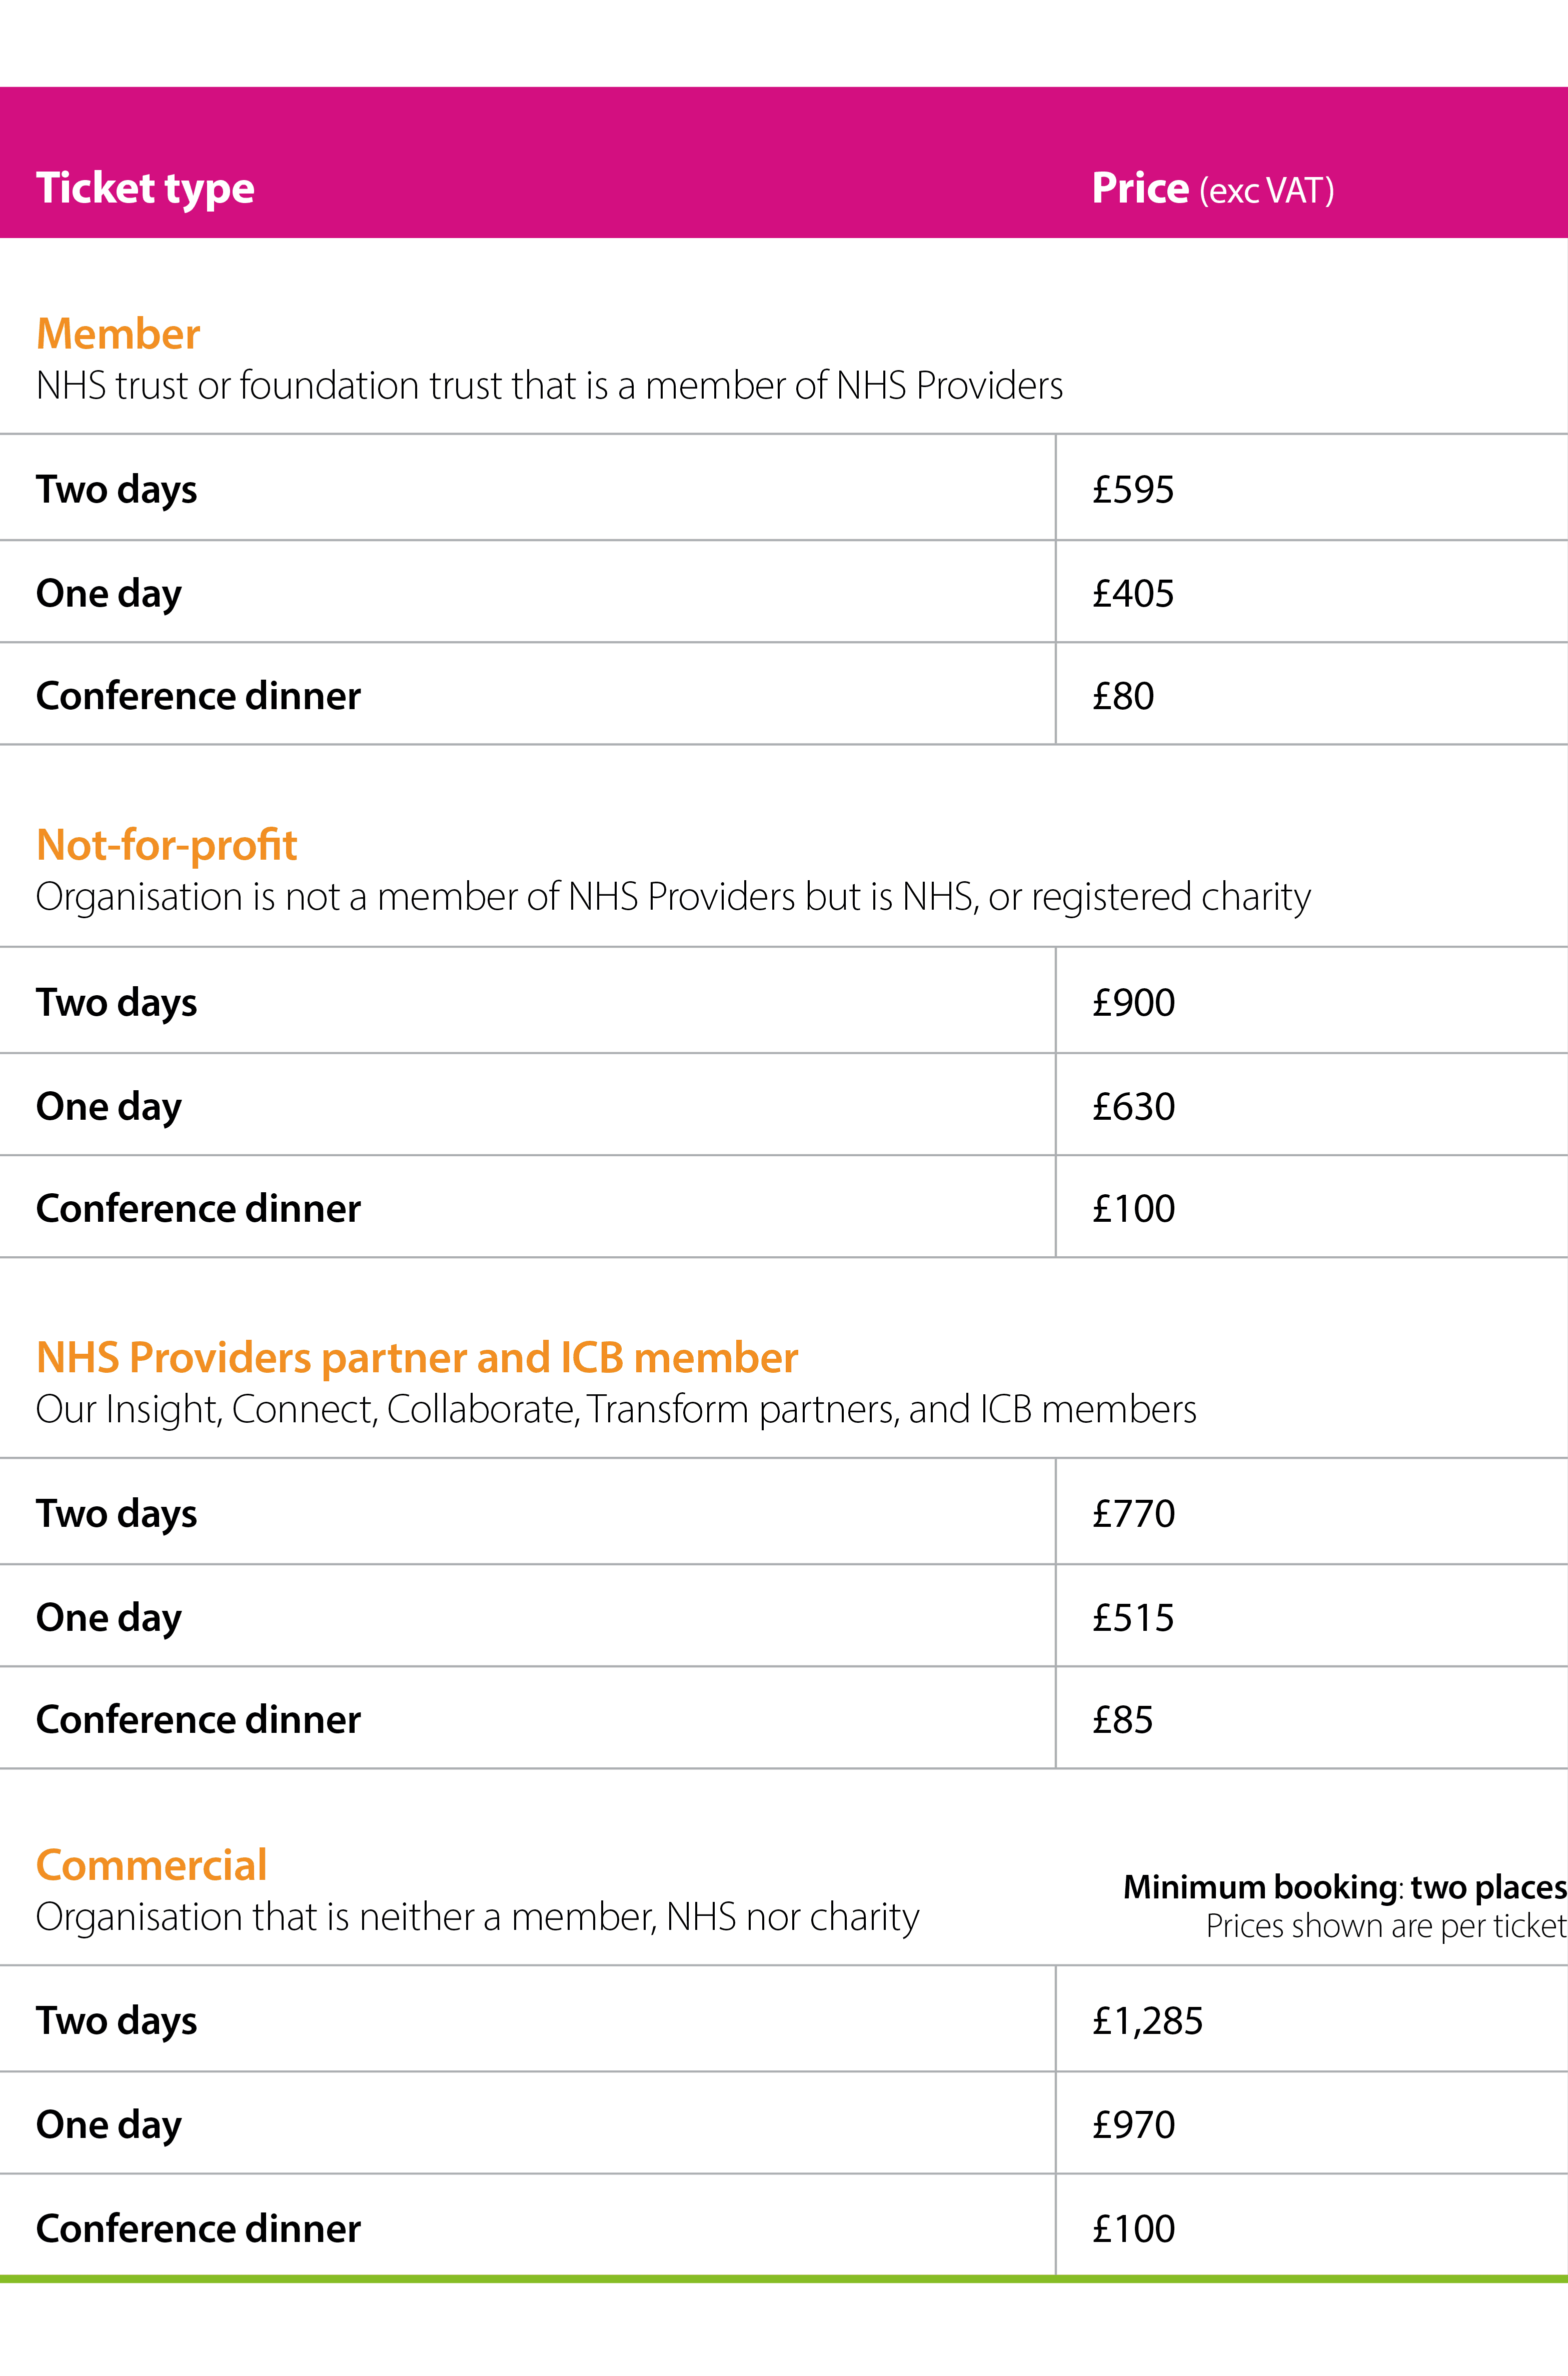Click the Price (exc VAT) column header
Screen dimensions: 1568x2376
(x=1212, y=189)
